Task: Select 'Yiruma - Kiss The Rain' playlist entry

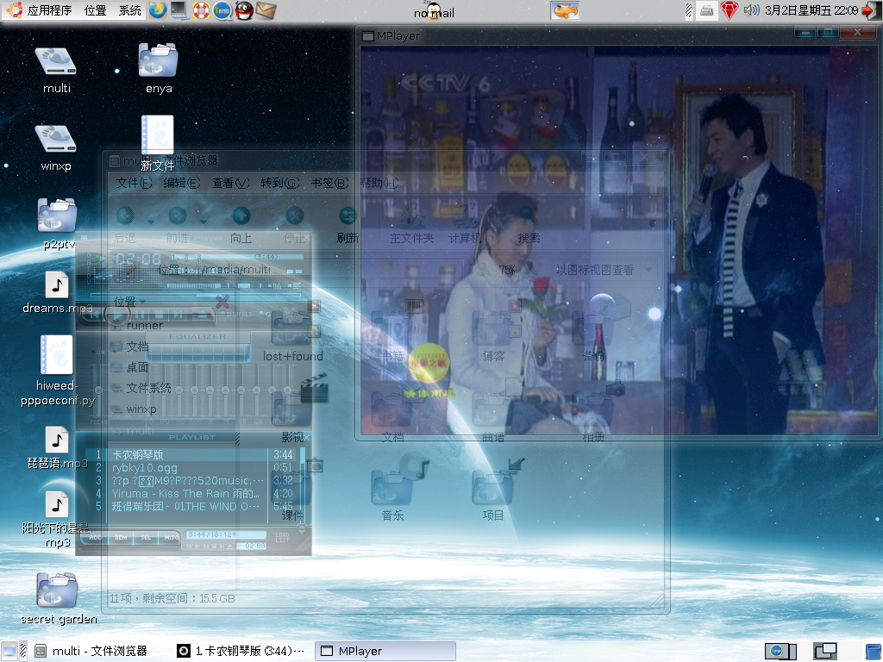Action: pyautogui.click(x=185, y=494)
